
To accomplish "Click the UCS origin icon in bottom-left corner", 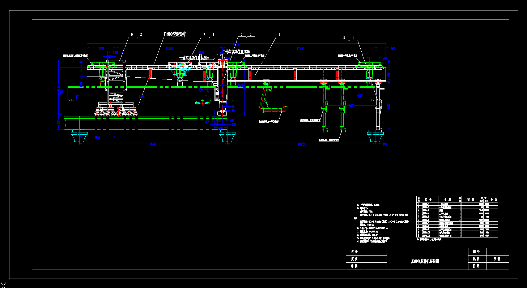I will [x=3, y=285].
